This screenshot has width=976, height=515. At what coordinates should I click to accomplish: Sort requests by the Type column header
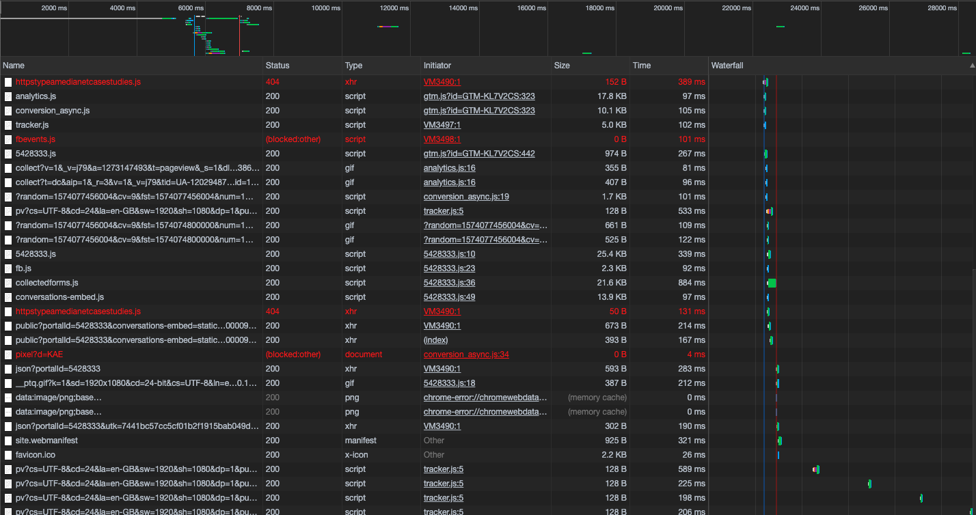[381, 66]
